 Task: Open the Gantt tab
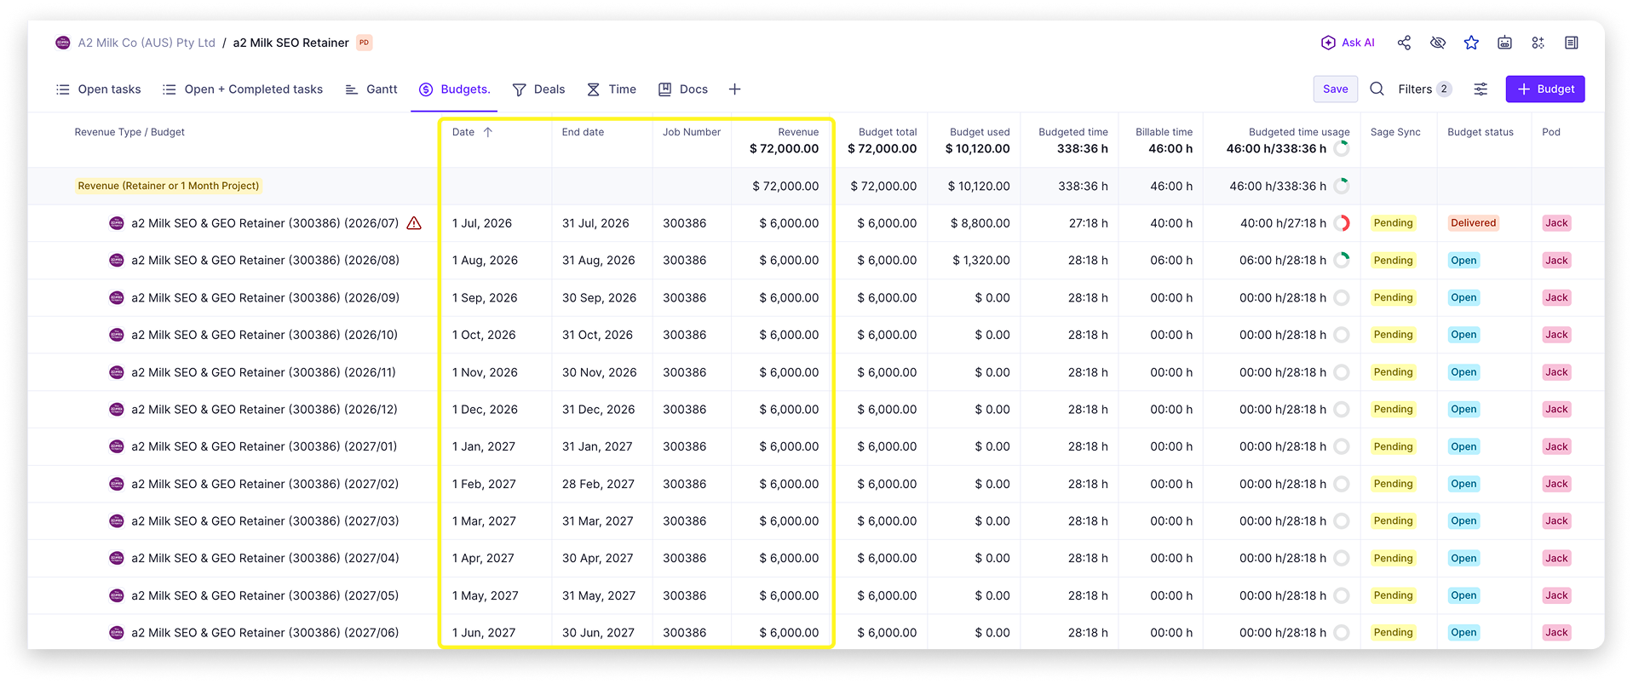[x=371, y=89]
